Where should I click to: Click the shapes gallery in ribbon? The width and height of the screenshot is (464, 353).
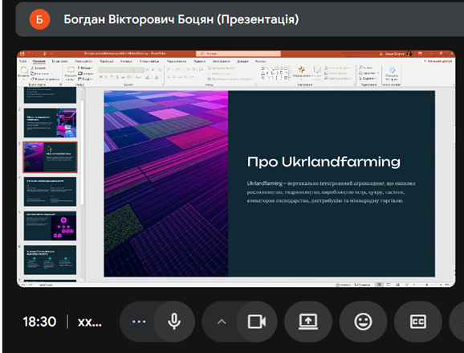[x=274, y=73]
